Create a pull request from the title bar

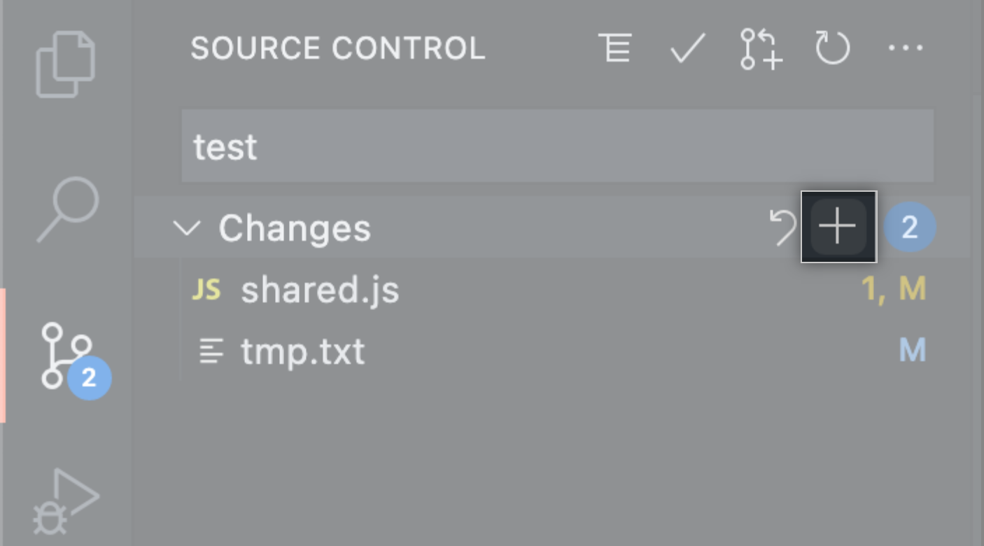(x=760, y=48)
